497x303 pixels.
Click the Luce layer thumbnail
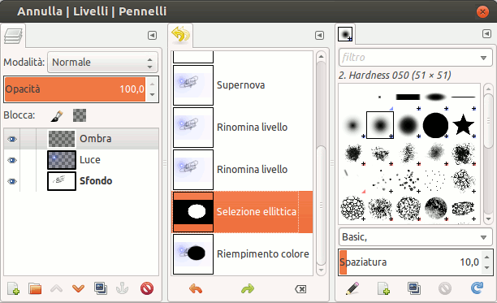(62, 160)
